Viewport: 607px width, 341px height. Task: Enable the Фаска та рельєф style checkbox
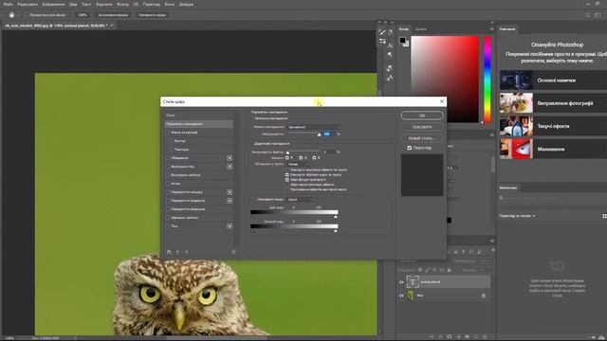pos(169,133)
